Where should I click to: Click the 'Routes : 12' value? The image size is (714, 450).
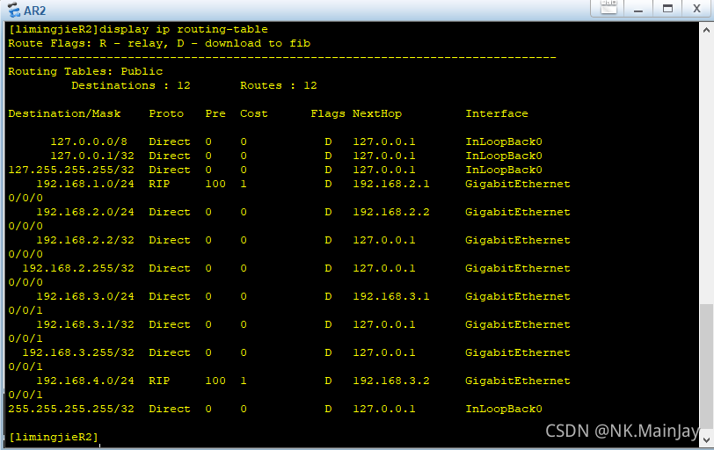278,85
